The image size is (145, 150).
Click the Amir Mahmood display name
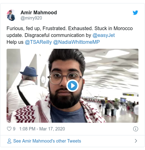39,12
